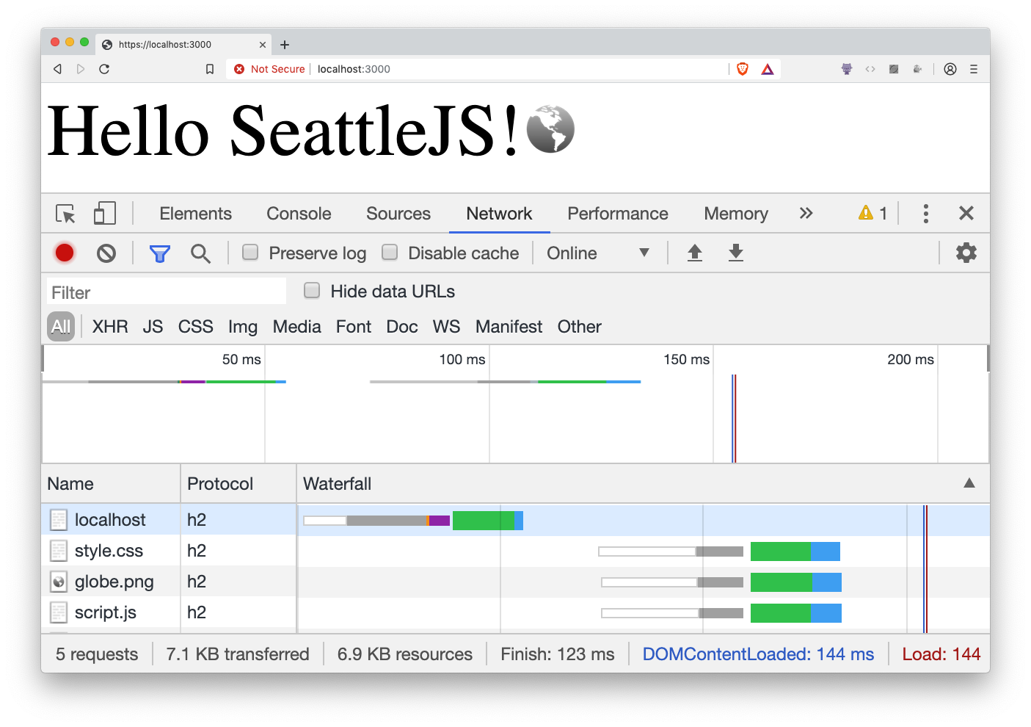
Task: Open the Online throttling dropdown
Action: pyautogui.click(x=598, y=253)
